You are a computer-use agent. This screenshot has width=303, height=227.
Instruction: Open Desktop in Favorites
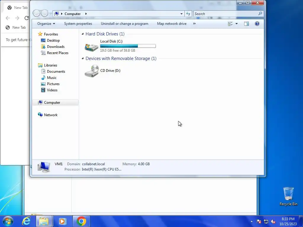[53, 40]
